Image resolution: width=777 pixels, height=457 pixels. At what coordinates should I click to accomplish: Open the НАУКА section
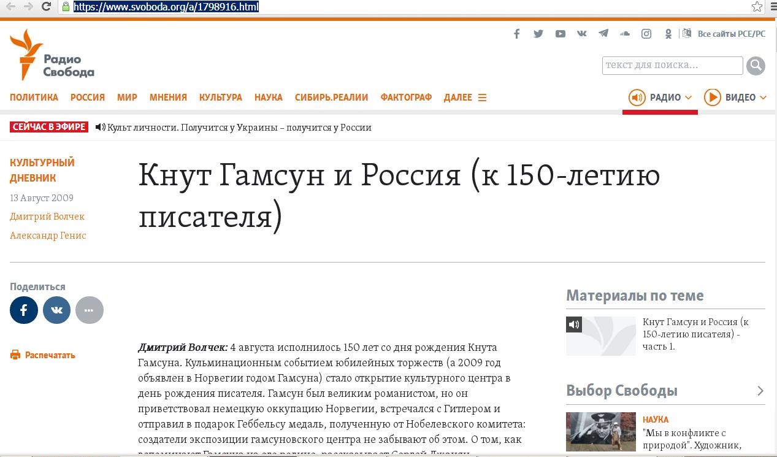tap(269, 98)
